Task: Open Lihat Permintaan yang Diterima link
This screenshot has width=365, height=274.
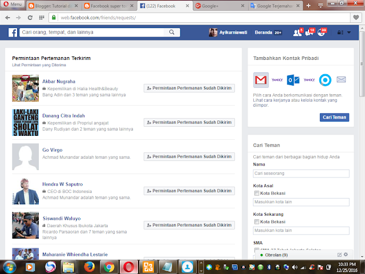Action: [39, 65]
